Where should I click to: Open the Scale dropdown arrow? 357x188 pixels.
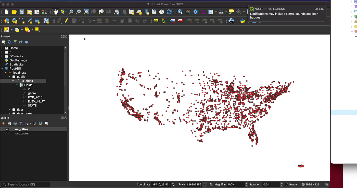tap(205, 184)
